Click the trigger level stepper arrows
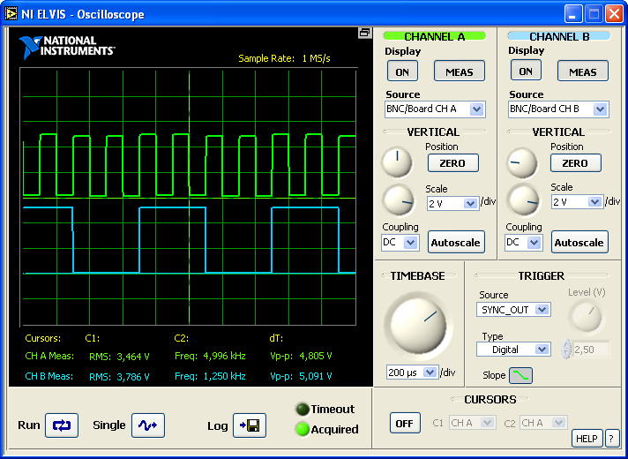Viewport: 628px width, 459px height. [566, 349]
